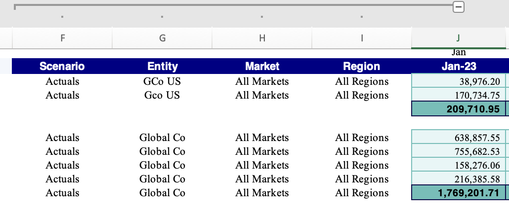This screenshot has height=213, width=509.
Task: Select All Regions in the Gco US row
Action: pyautogui.click(x=362, y=95)
